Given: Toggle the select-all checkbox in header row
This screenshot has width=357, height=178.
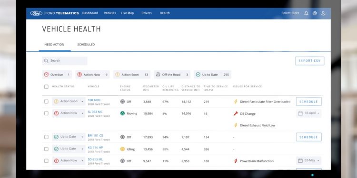Looking at the screenshot, I should (x=47, y=86).
